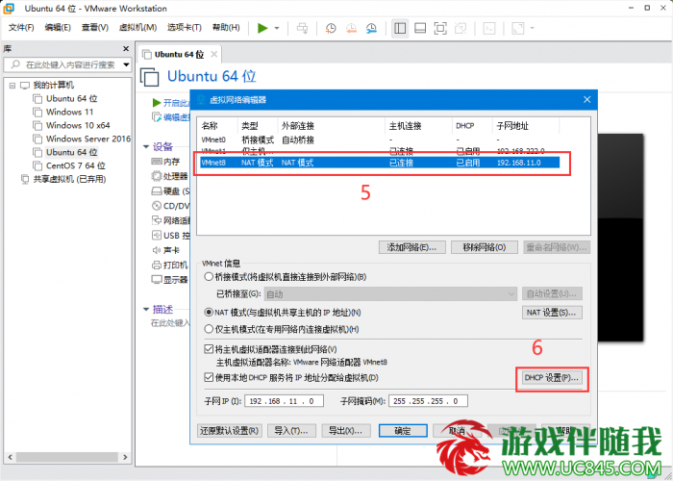The image size is (673, 481).
Task: Open the 编辑(E) menu
Action: [58, 28]
